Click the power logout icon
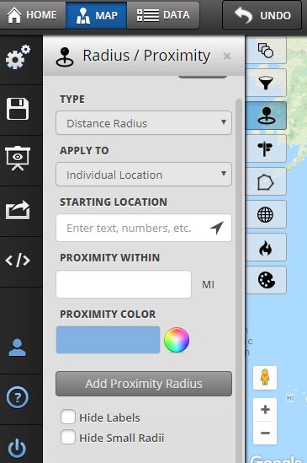 click(17, 448)
